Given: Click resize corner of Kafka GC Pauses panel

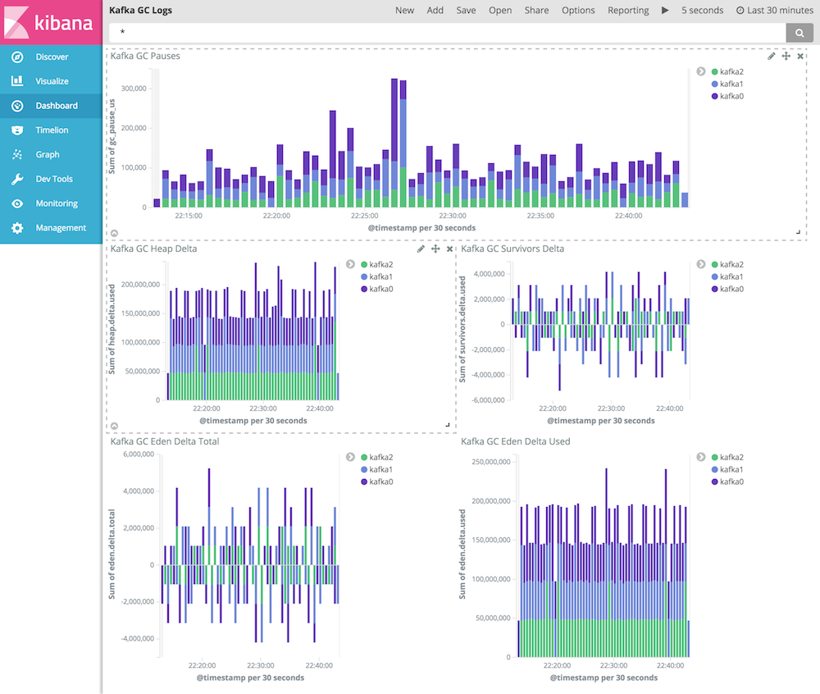Looking at the screenshot, I should [x=798, y=231].
